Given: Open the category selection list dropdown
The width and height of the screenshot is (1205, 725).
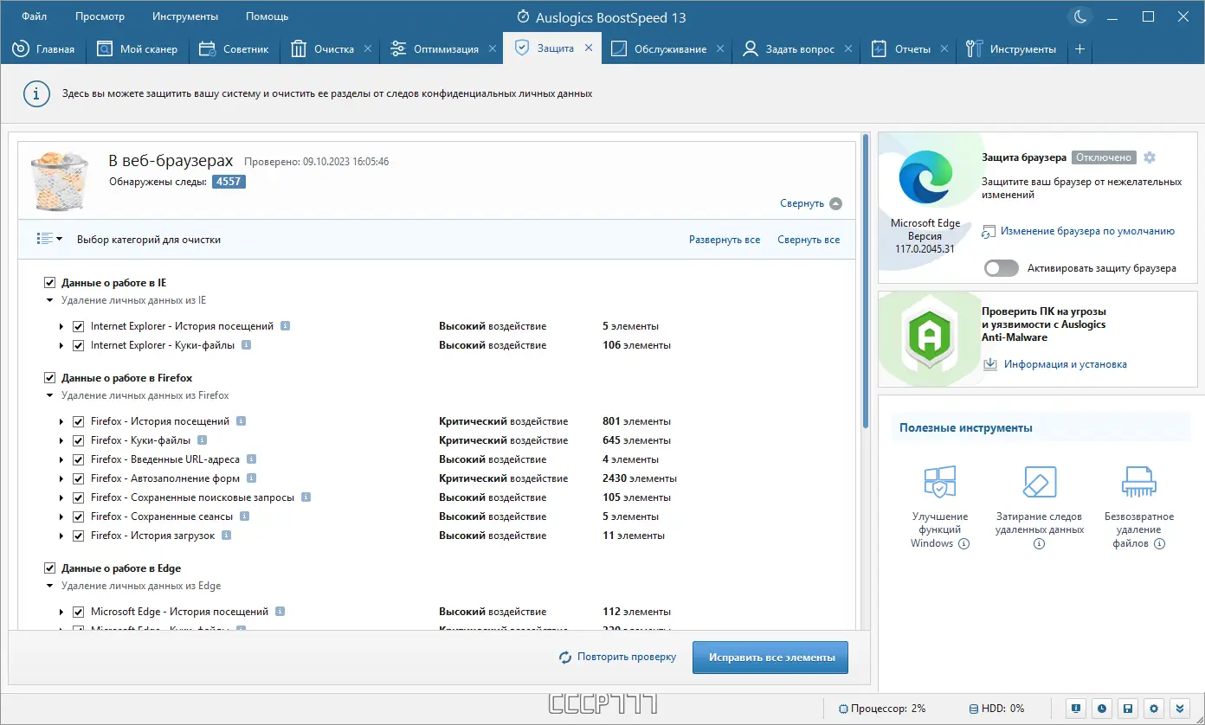Looking at the screenshot, I should (49, 239).
